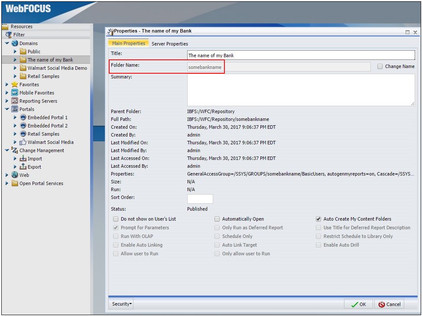Close the Properties dialog with X
The width and height of the screenshot is (422, 316).
(x=415, y=33)
